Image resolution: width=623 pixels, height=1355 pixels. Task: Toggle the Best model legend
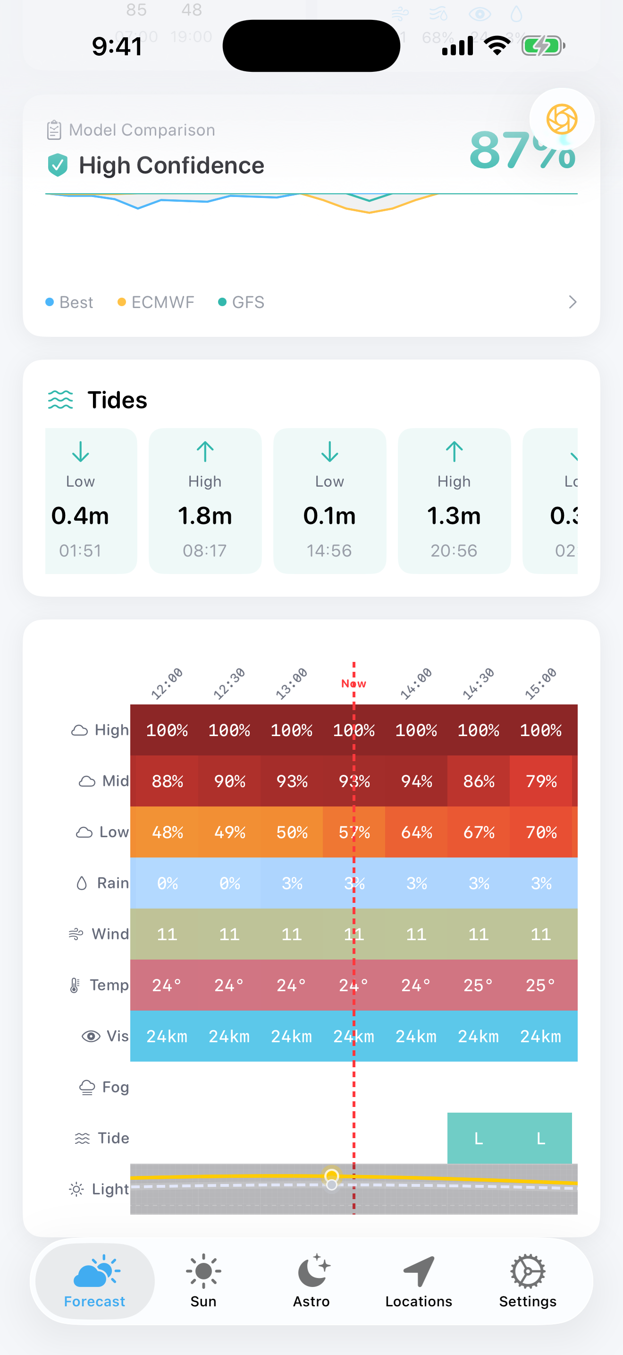[x=69, y=302]
